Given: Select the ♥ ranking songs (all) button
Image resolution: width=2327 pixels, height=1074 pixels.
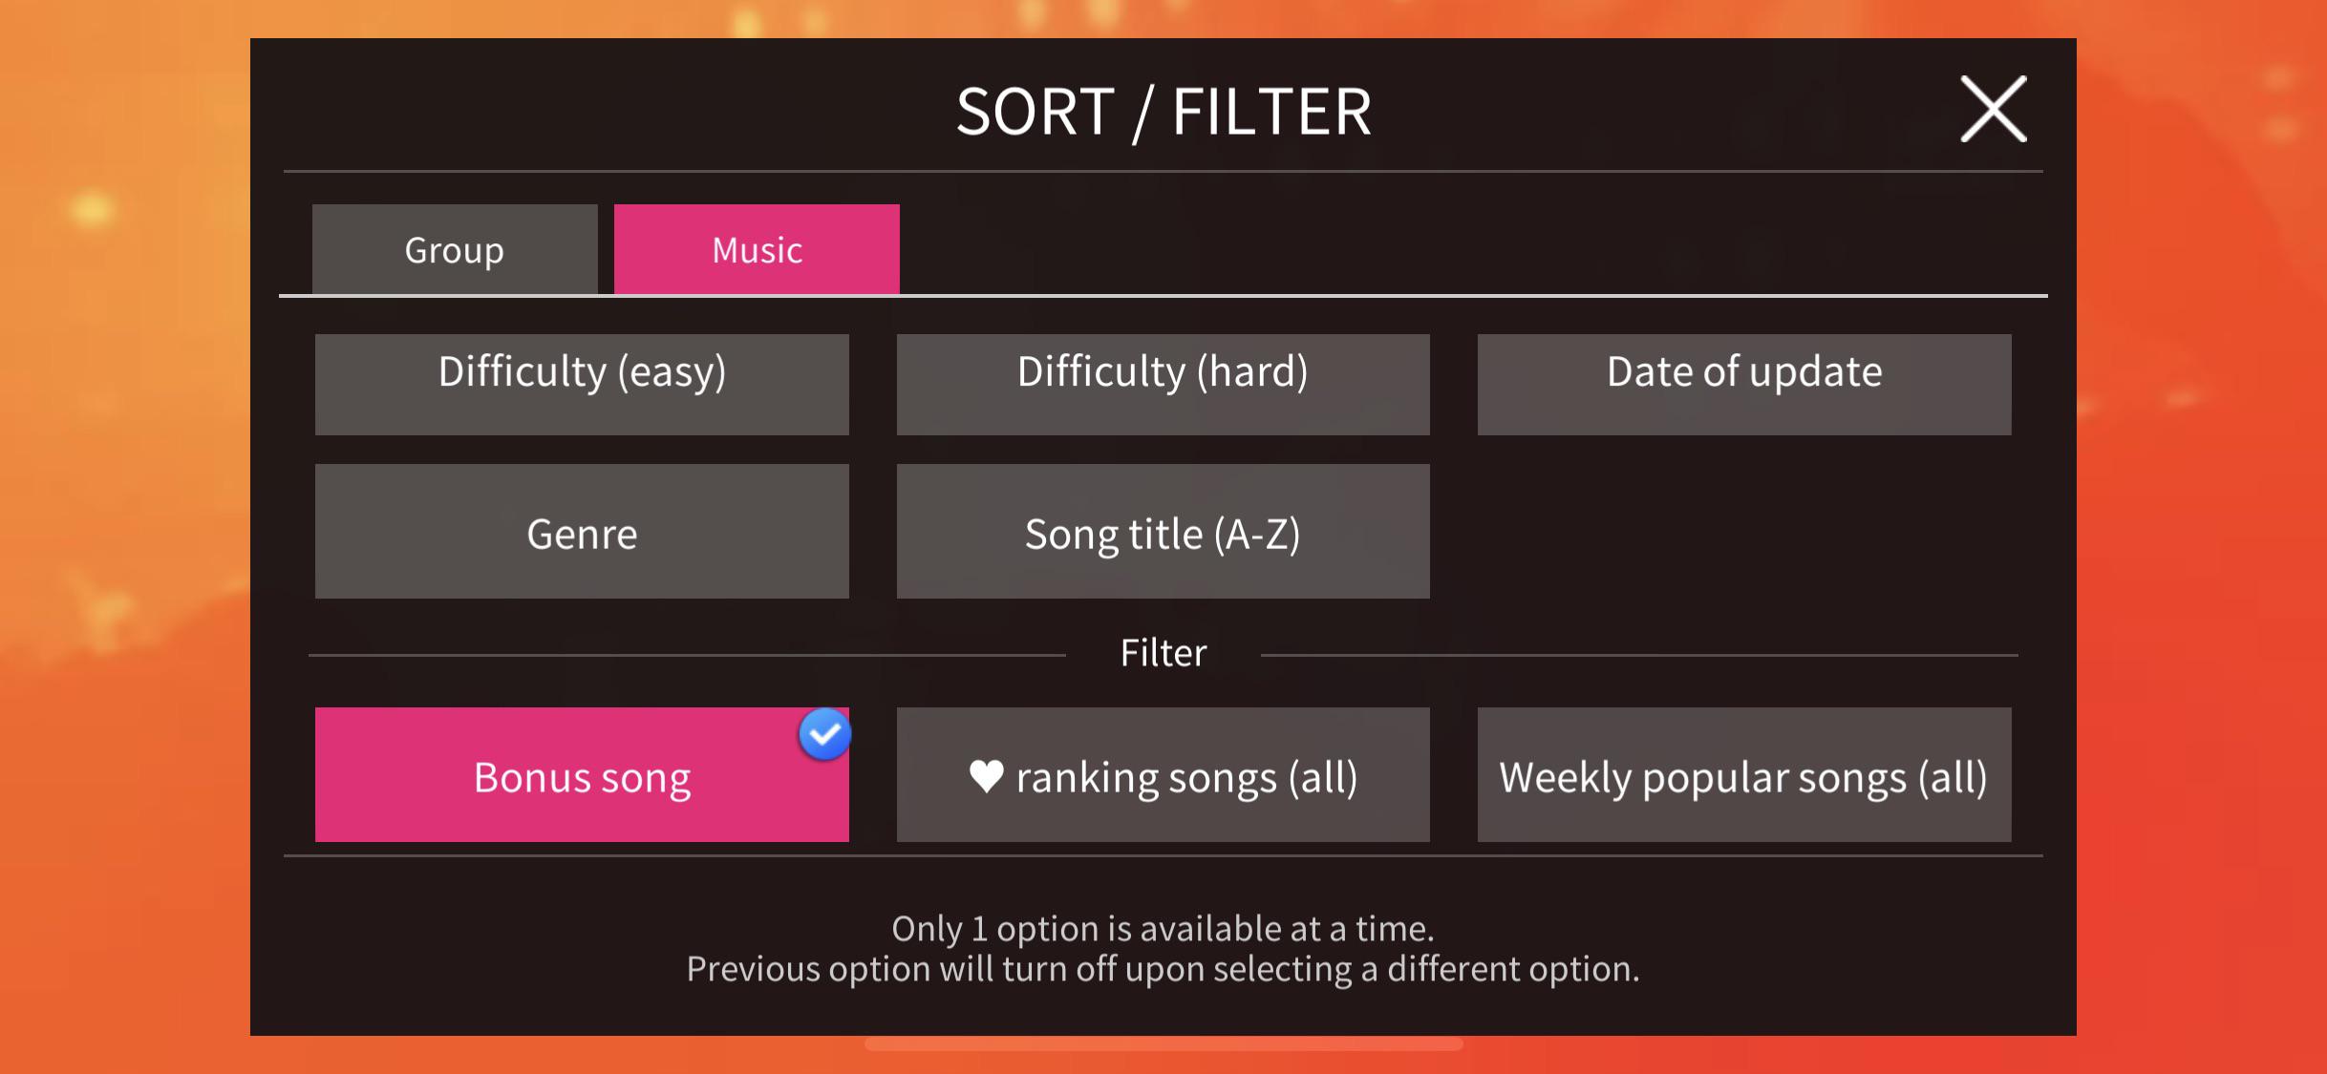Looking at the screenshot, I should pos(1163,775).
